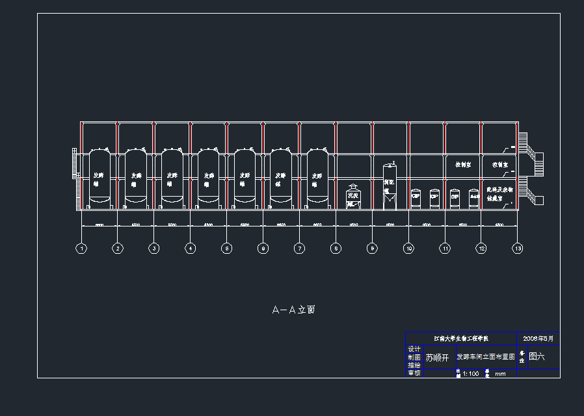
Task: Click the fermentation tank between axes 7 and 8
Action: pyautogui.click(x=317, y=177)
